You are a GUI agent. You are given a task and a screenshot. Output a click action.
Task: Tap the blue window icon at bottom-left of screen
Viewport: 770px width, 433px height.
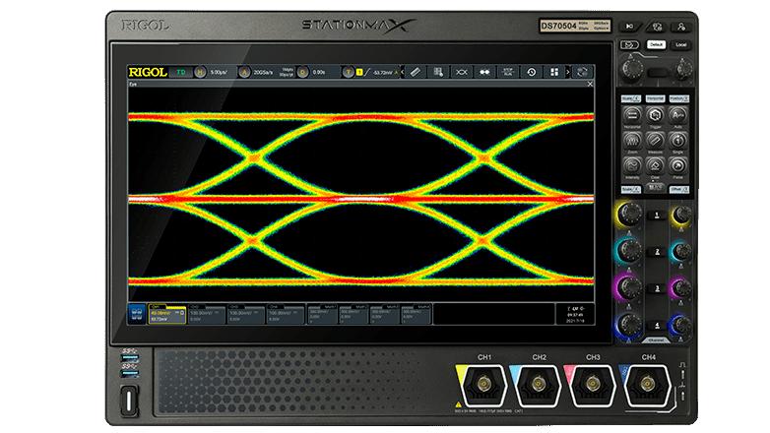point(137,314)
